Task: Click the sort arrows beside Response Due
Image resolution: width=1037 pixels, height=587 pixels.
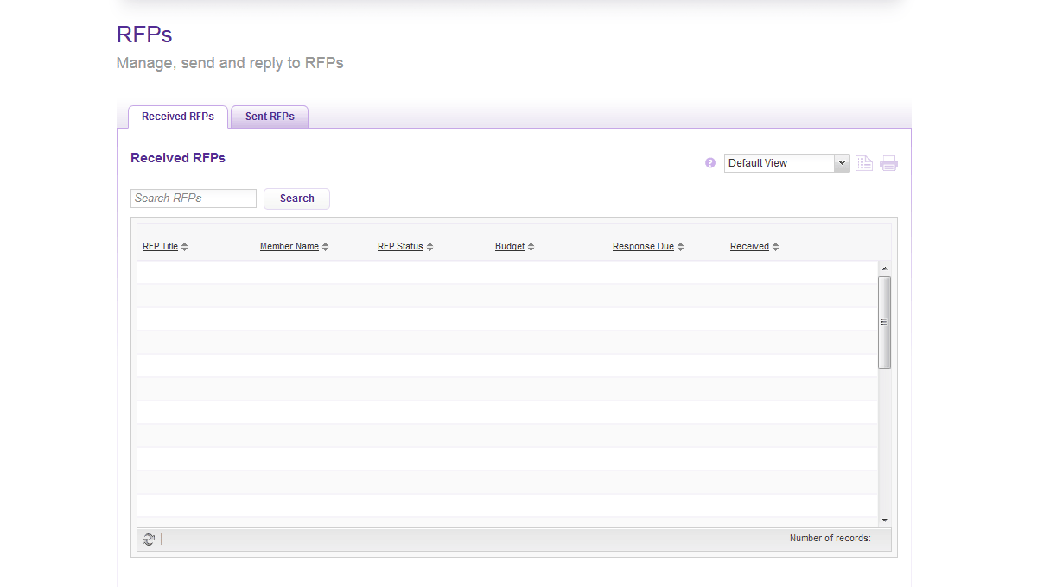Action: pyautogui.click(x=681, y=247)
